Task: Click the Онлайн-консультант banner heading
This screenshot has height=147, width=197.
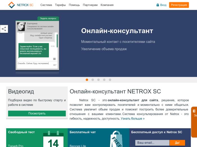Action: (x=117, y=31)
